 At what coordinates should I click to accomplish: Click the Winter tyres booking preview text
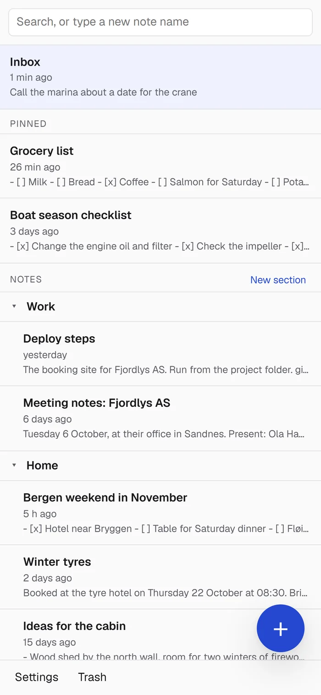[x=166, y=593]
